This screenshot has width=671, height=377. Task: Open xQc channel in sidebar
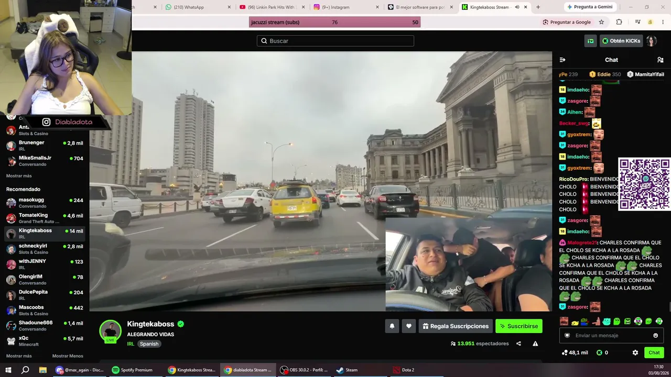pos(45,341)
